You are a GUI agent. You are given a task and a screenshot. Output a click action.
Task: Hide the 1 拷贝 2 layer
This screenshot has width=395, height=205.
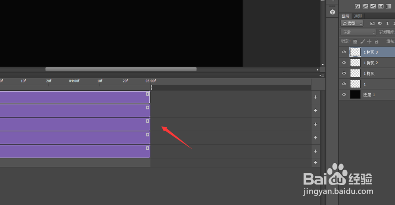pos(344,63)
